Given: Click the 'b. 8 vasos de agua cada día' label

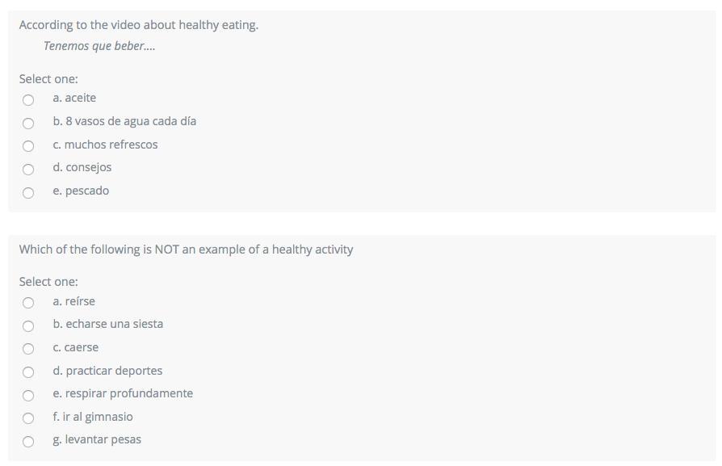Looking at the screenshot, I should [x=124, y=121].
